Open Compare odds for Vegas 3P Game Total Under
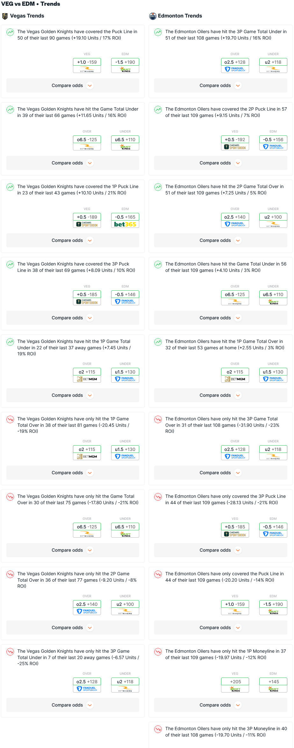The image size is (294, 748). (73, 705)
